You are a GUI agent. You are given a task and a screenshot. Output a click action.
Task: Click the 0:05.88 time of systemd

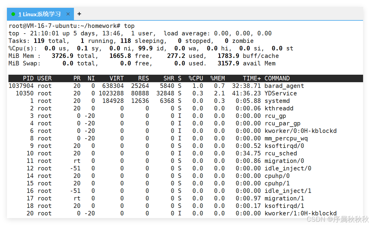pyautogui.click(x=248, y=101)
